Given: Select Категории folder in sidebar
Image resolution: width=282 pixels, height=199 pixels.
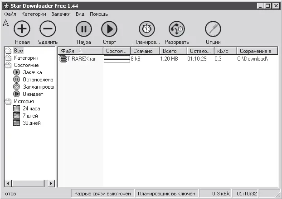Looking at the screenshot, I should (26, 58).
